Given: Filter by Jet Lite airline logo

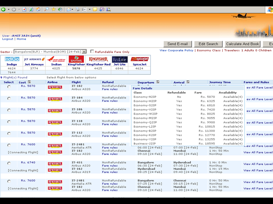Looking at the screenshot, I should [120, 59].
